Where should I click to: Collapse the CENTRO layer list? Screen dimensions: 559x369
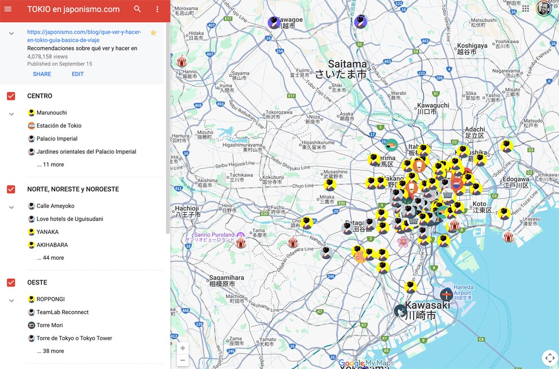pyautogui.click(x=12, y=114)
